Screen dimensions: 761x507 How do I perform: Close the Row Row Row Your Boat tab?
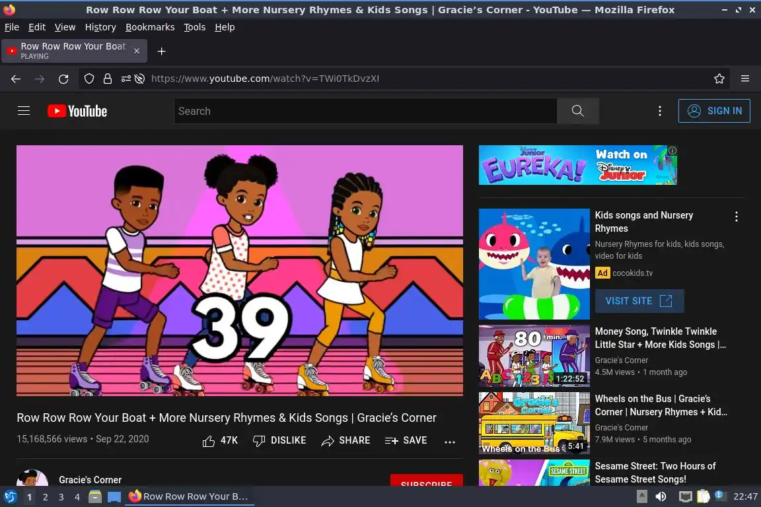coord(137,51)
